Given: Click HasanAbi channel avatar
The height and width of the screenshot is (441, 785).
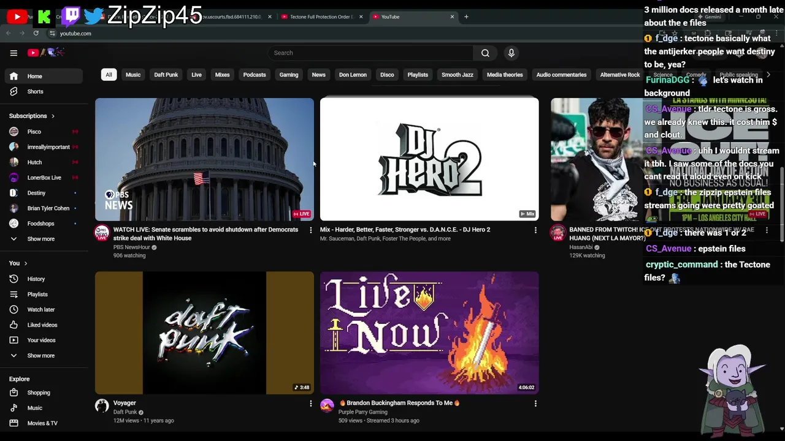Looking at the screenshot, I should click(x=557, y=233).
